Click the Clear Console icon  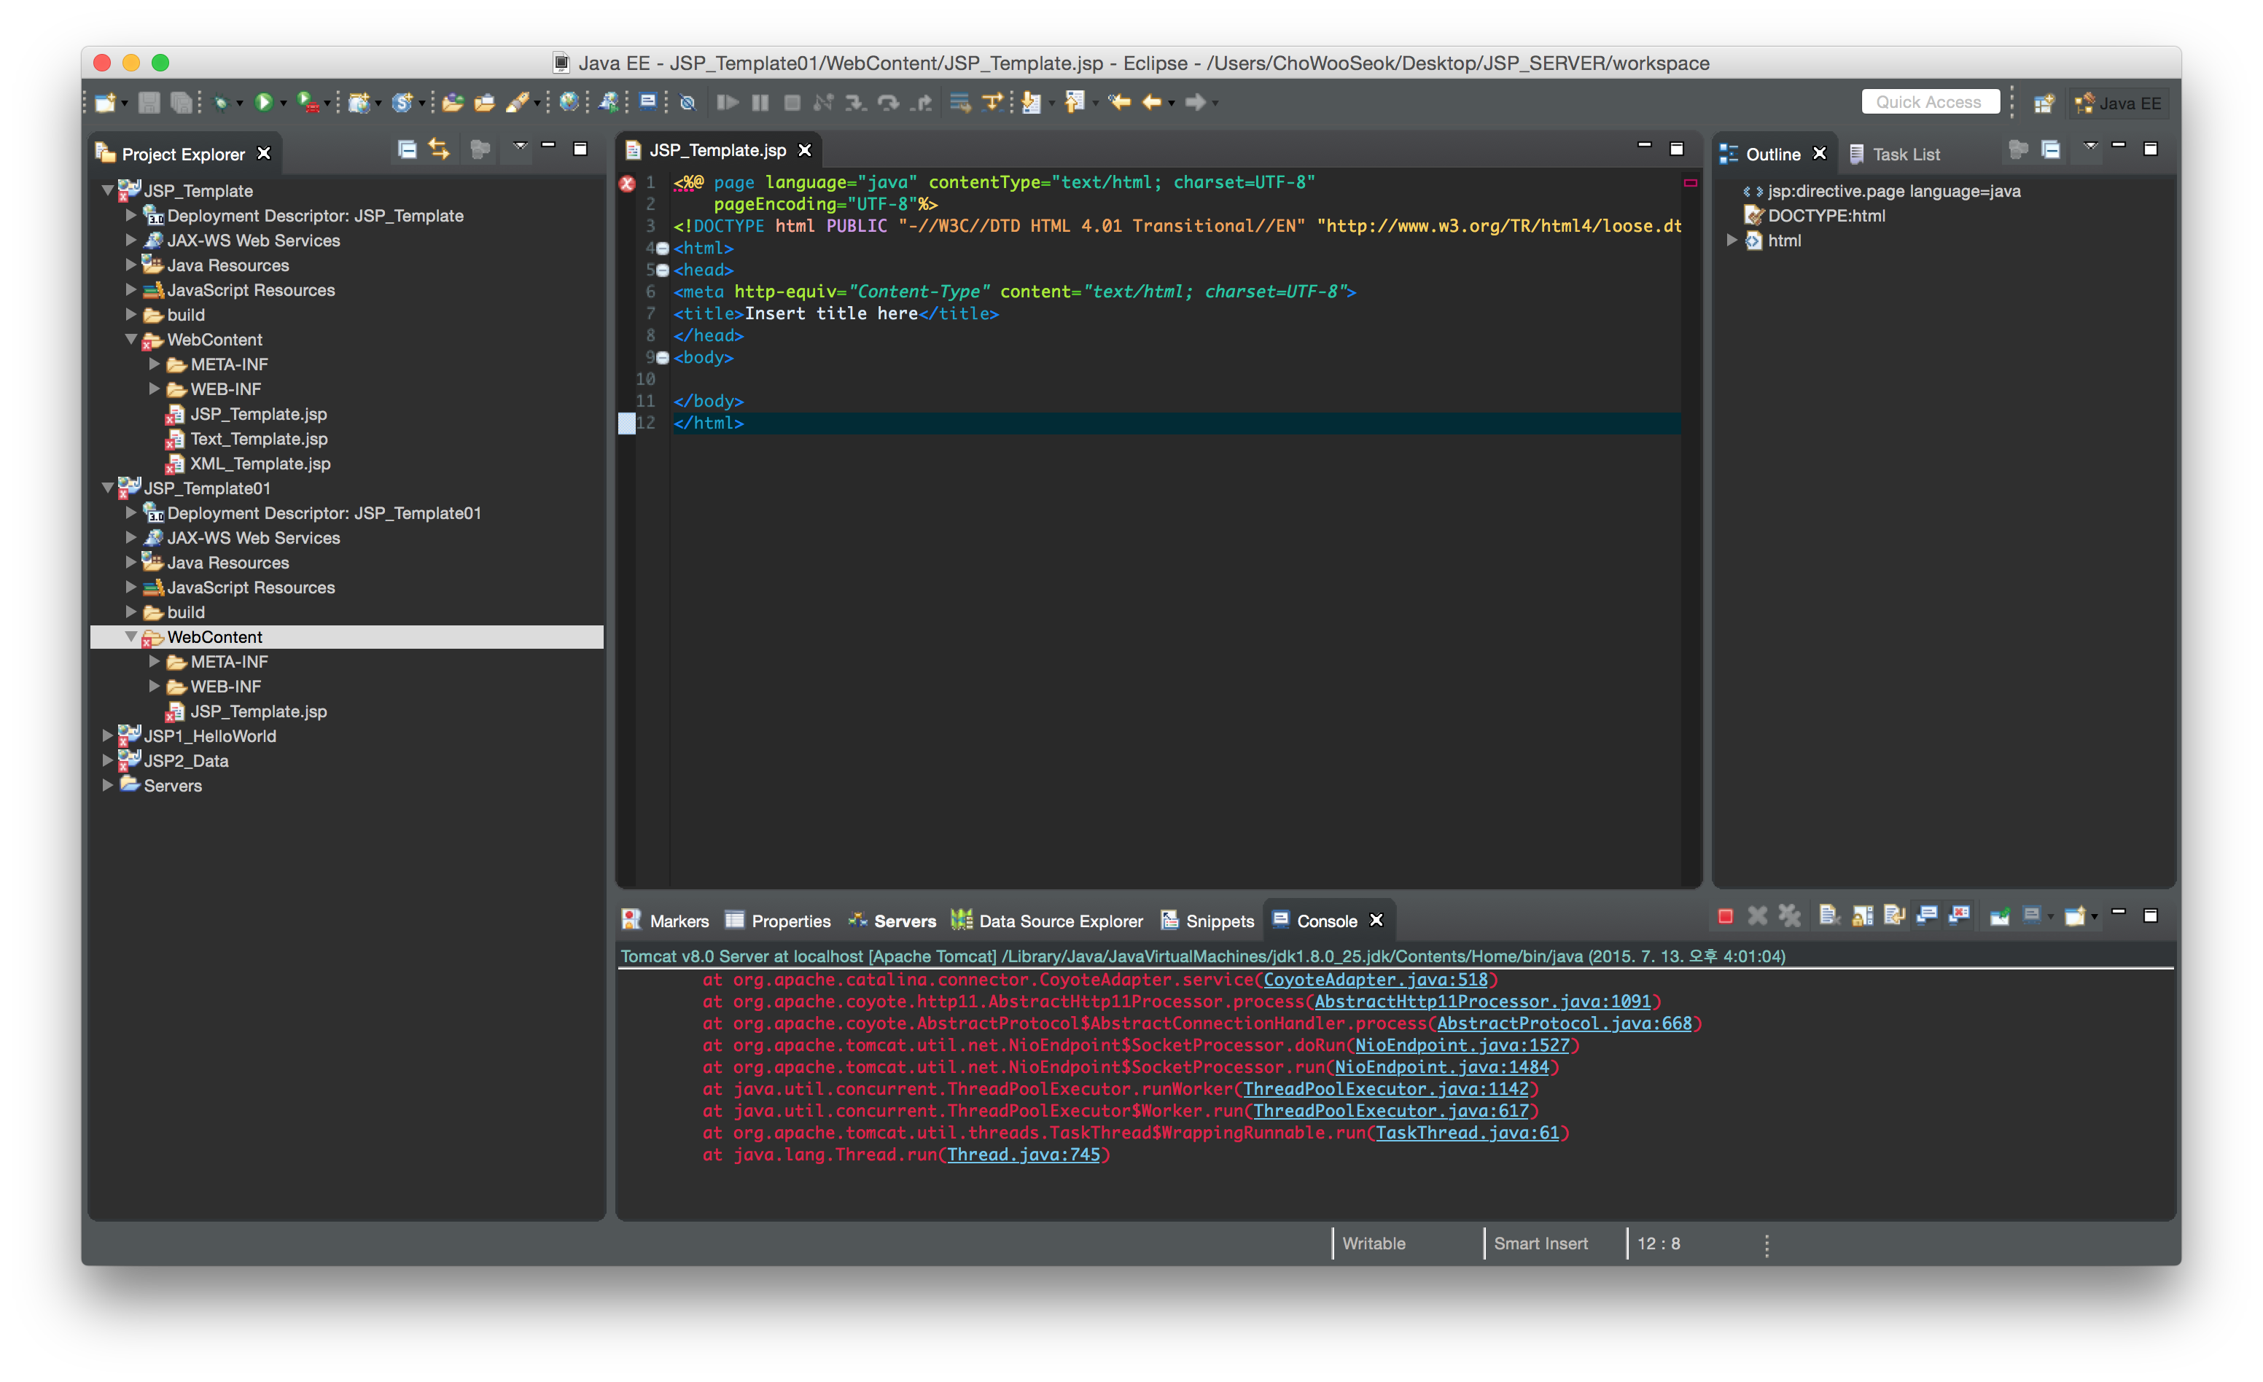coord(1828,916)
